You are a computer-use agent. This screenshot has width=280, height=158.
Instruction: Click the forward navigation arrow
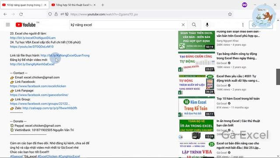[x=13, y=14]
